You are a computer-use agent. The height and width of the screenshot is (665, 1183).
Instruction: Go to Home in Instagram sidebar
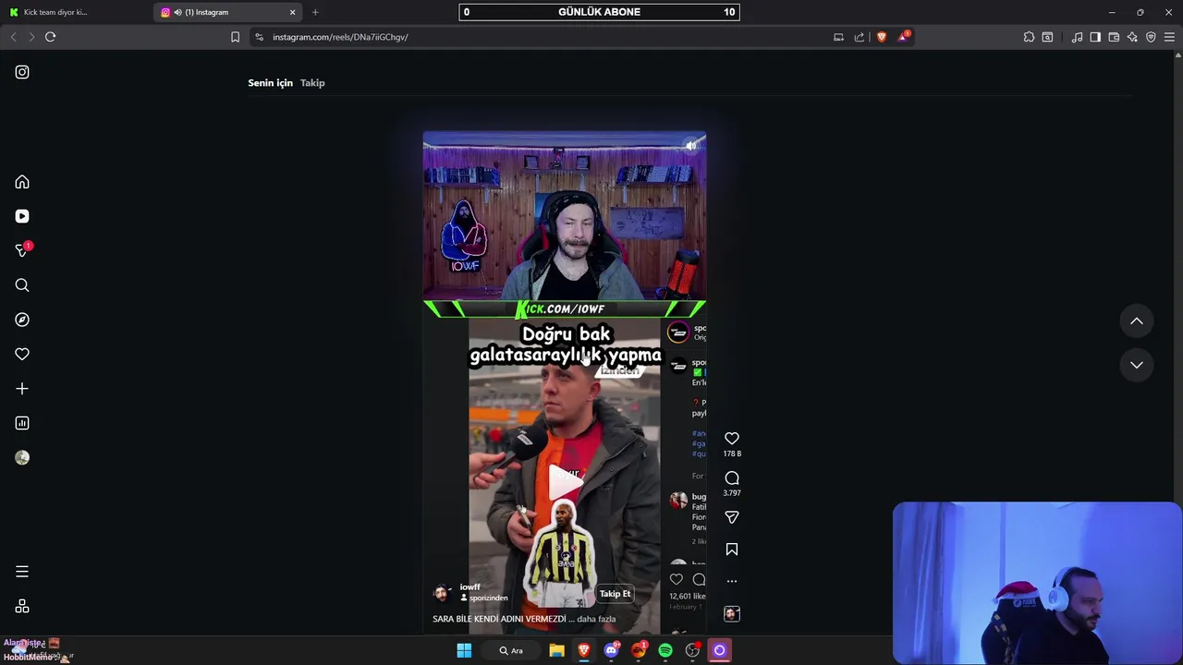[x=22, y=182]
